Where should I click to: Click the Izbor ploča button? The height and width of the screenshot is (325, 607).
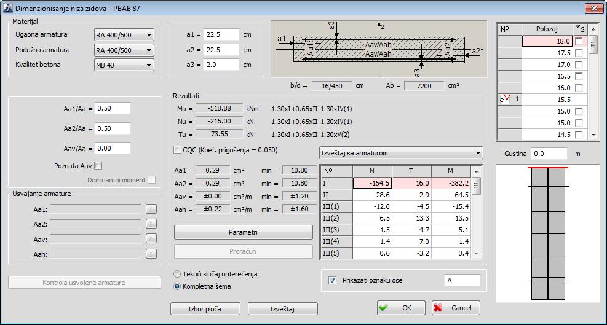click(205, 309)
